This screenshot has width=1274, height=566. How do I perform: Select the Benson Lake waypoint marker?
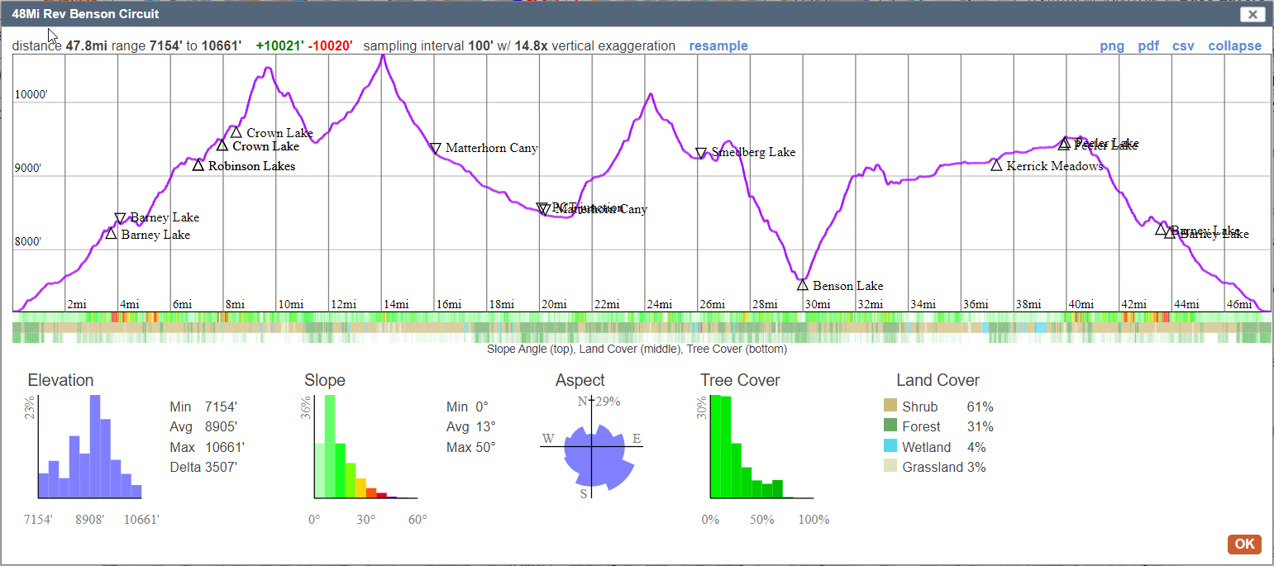(x=803, y=285)
